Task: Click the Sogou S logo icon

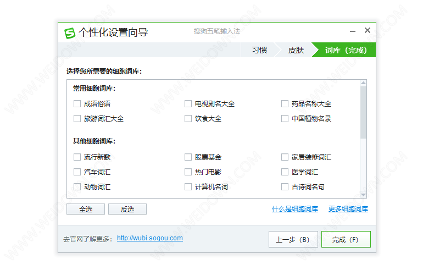Action: (x=70, y=33)
